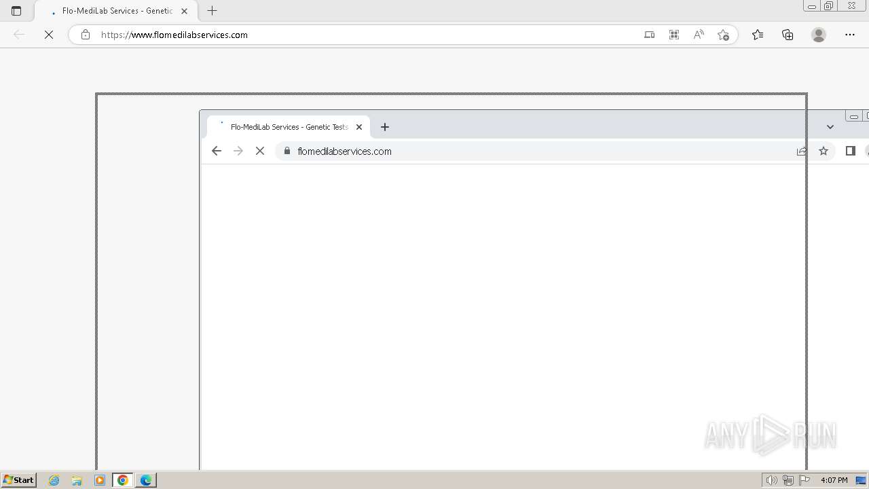Viewport: 869px width, 489px height.
Task: Expand Chrome tab search chevron
Action: [x=830, y=127]
